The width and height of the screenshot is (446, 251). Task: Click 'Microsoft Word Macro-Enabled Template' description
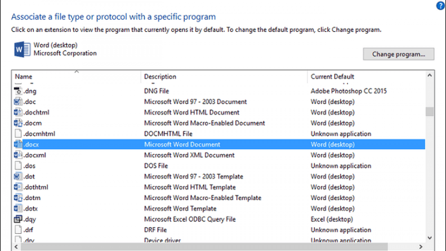pyautogui.click(x=203, y=198)
